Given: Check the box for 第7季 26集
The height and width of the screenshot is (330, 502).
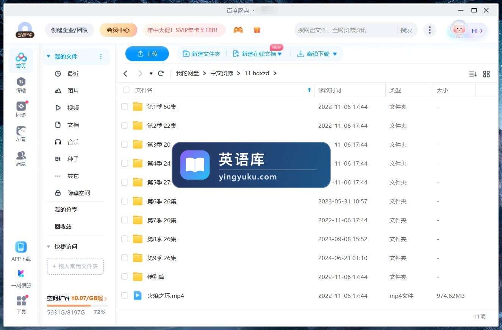Looking at the screenshot, I should pos(125,220).
